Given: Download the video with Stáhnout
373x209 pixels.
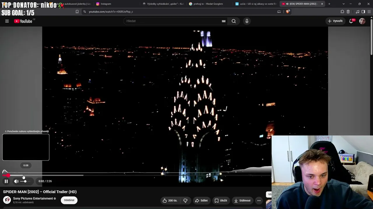Looking at the screenshot, I should (242, 200).
